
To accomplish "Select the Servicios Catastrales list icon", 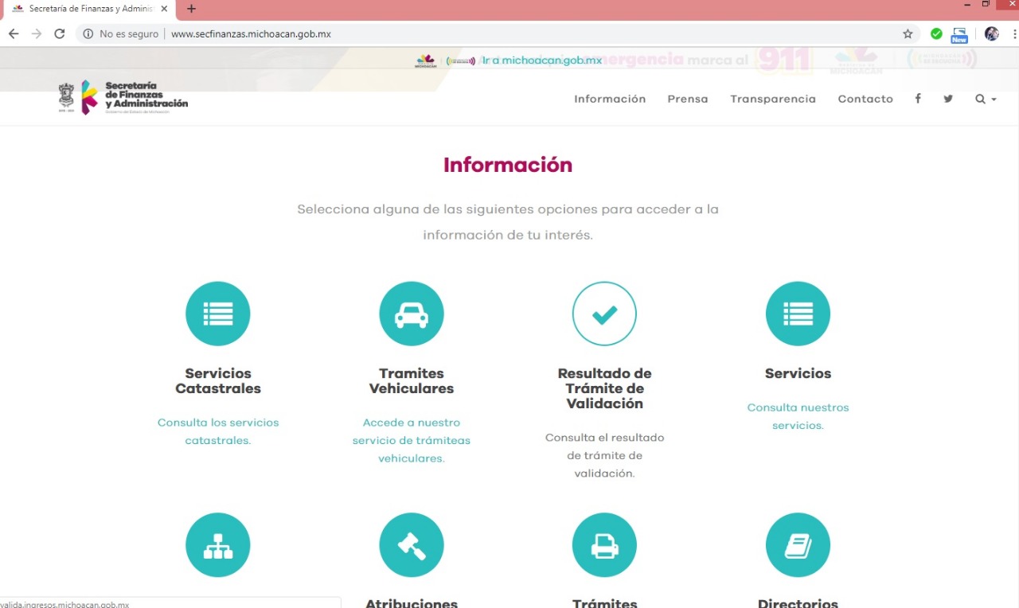I will [217, 313].
